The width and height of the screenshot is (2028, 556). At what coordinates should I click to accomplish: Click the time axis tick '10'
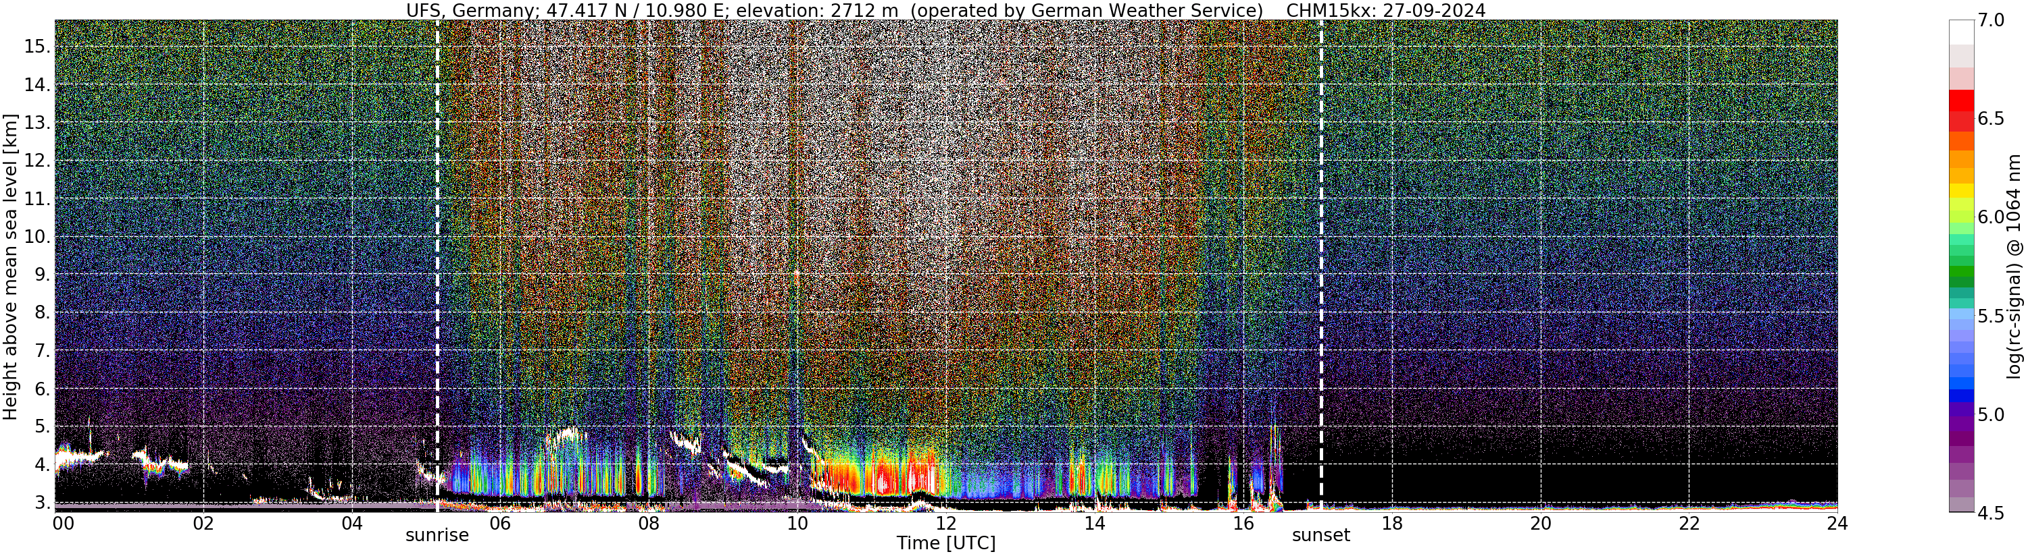tap(797, 524)
